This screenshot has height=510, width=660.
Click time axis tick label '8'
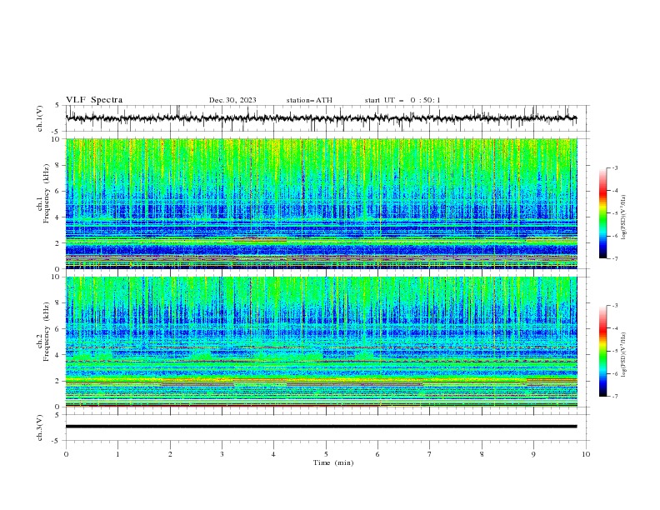pos(482,454)
